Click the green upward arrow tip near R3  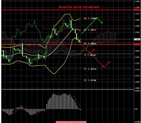pyautogui.click(x=96, y=18)
